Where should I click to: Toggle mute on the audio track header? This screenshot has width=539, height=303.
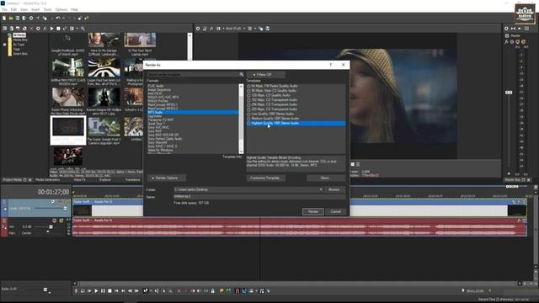[54, 221]
